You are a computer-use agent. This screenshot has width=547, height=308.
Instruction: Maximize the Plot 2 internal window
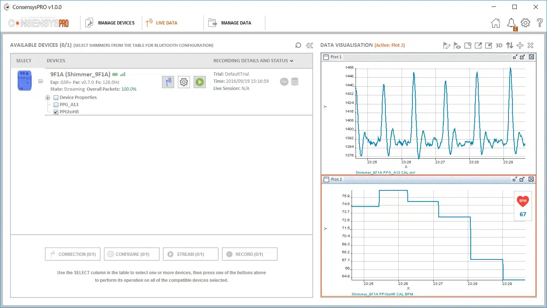tap(522, 179)
